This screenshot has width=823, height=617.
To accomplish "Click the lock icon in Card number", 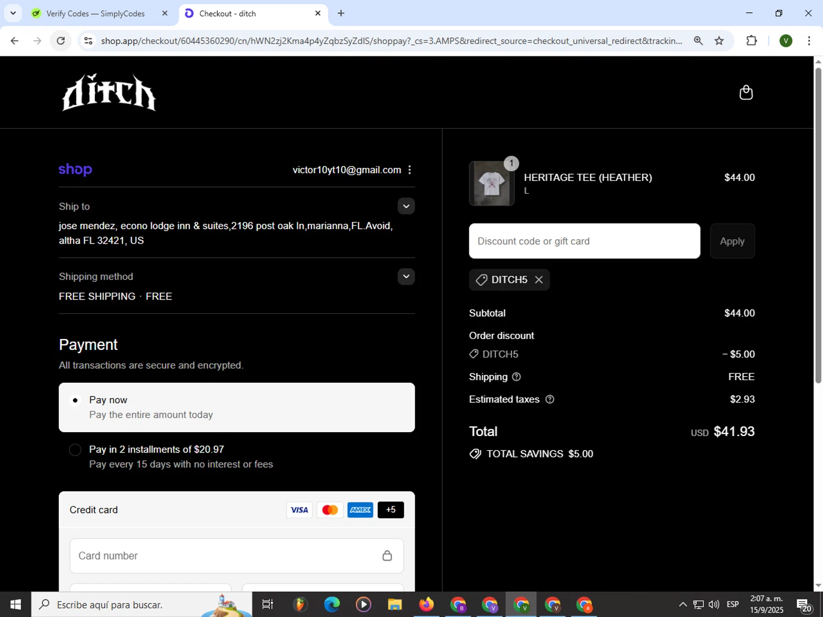I will 387,556.
